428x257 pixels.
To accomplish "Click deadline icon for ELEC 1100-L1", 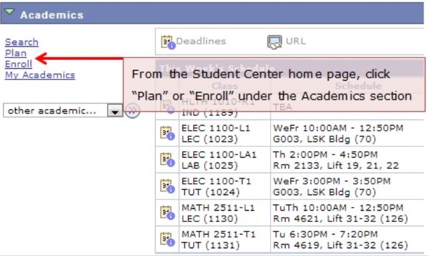I will tap(167, 133).
